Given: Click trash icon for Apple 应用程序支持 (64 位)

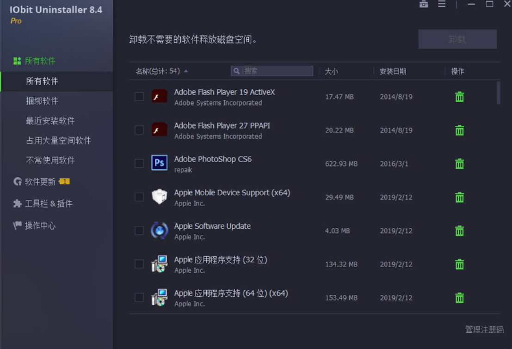Looking at the screenshot, I should click(459, 298).
